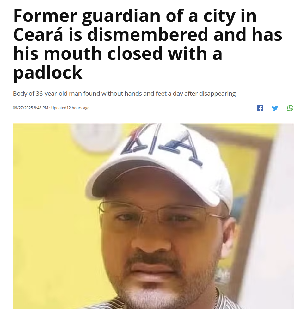Viewport: 307px width, 309px height.
Task: Click the word 'dismembered' in the headline
Action: point(147,35)
